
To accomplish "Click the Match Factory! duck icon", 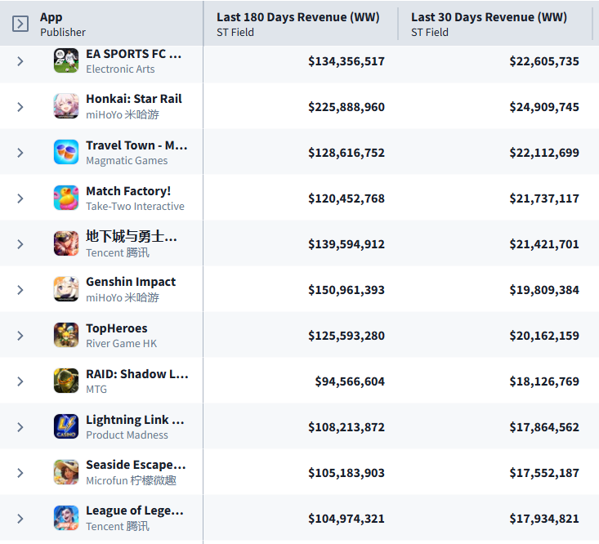I will coord(66,198).
